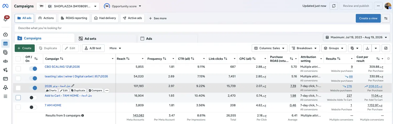Image resolution: width=393 pixels, height=124 pixels.
Task: Sort by Results column arrows
Action: click(339, 59)
